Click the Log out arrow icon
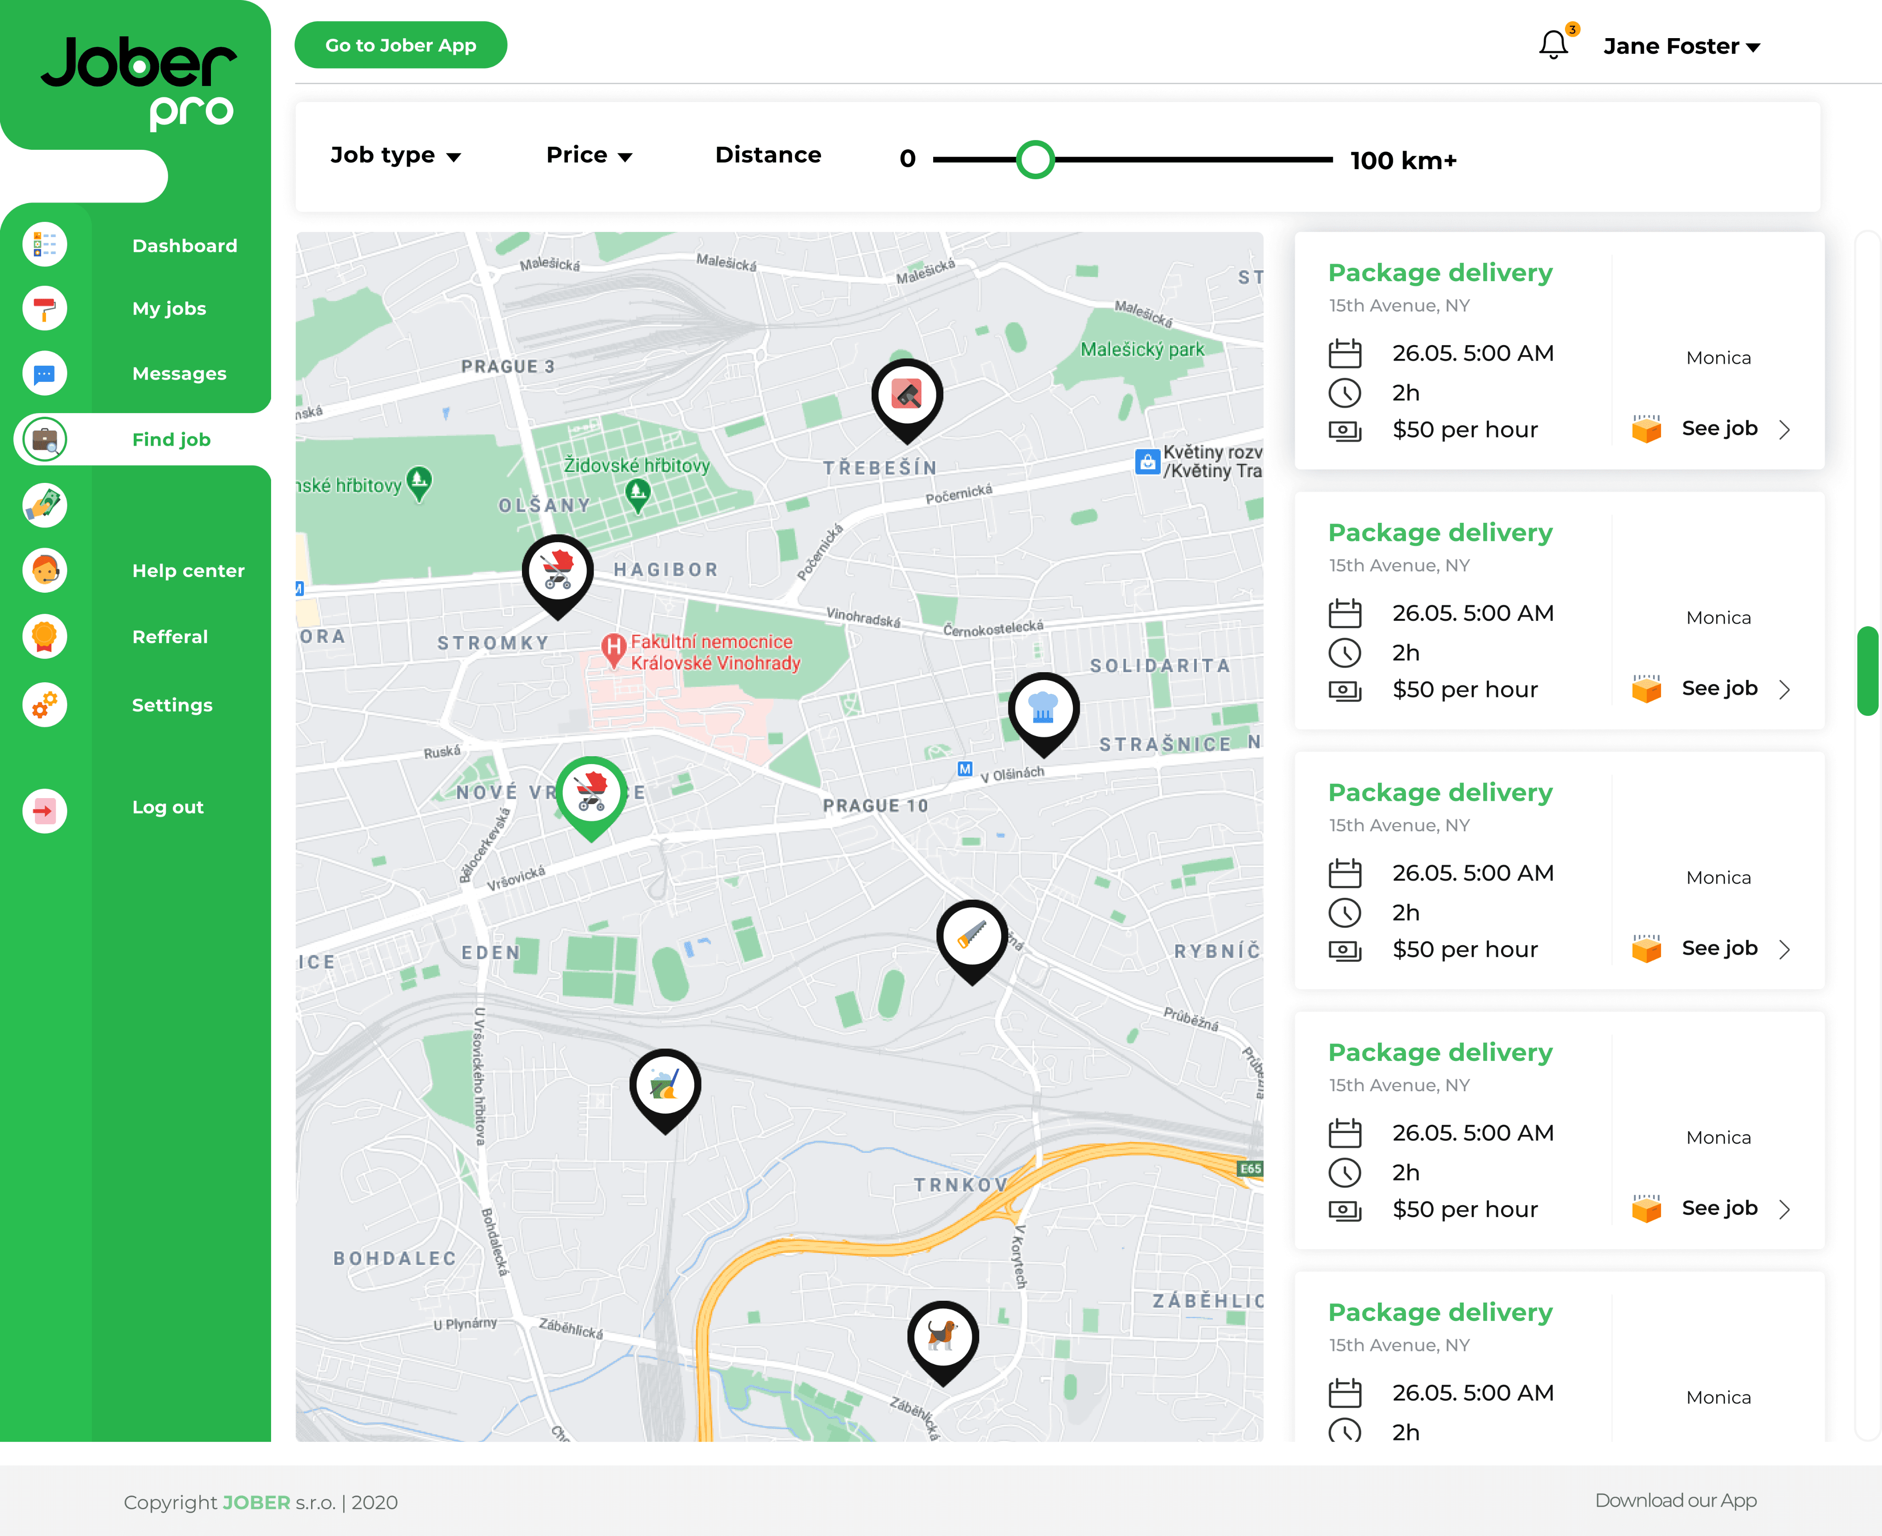1882x1536 pixels. click(x=44, y=810)
